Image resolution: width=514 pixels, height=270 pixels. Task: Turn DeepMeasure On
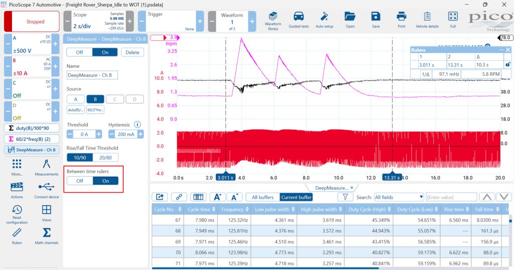[x=105, y=52]
